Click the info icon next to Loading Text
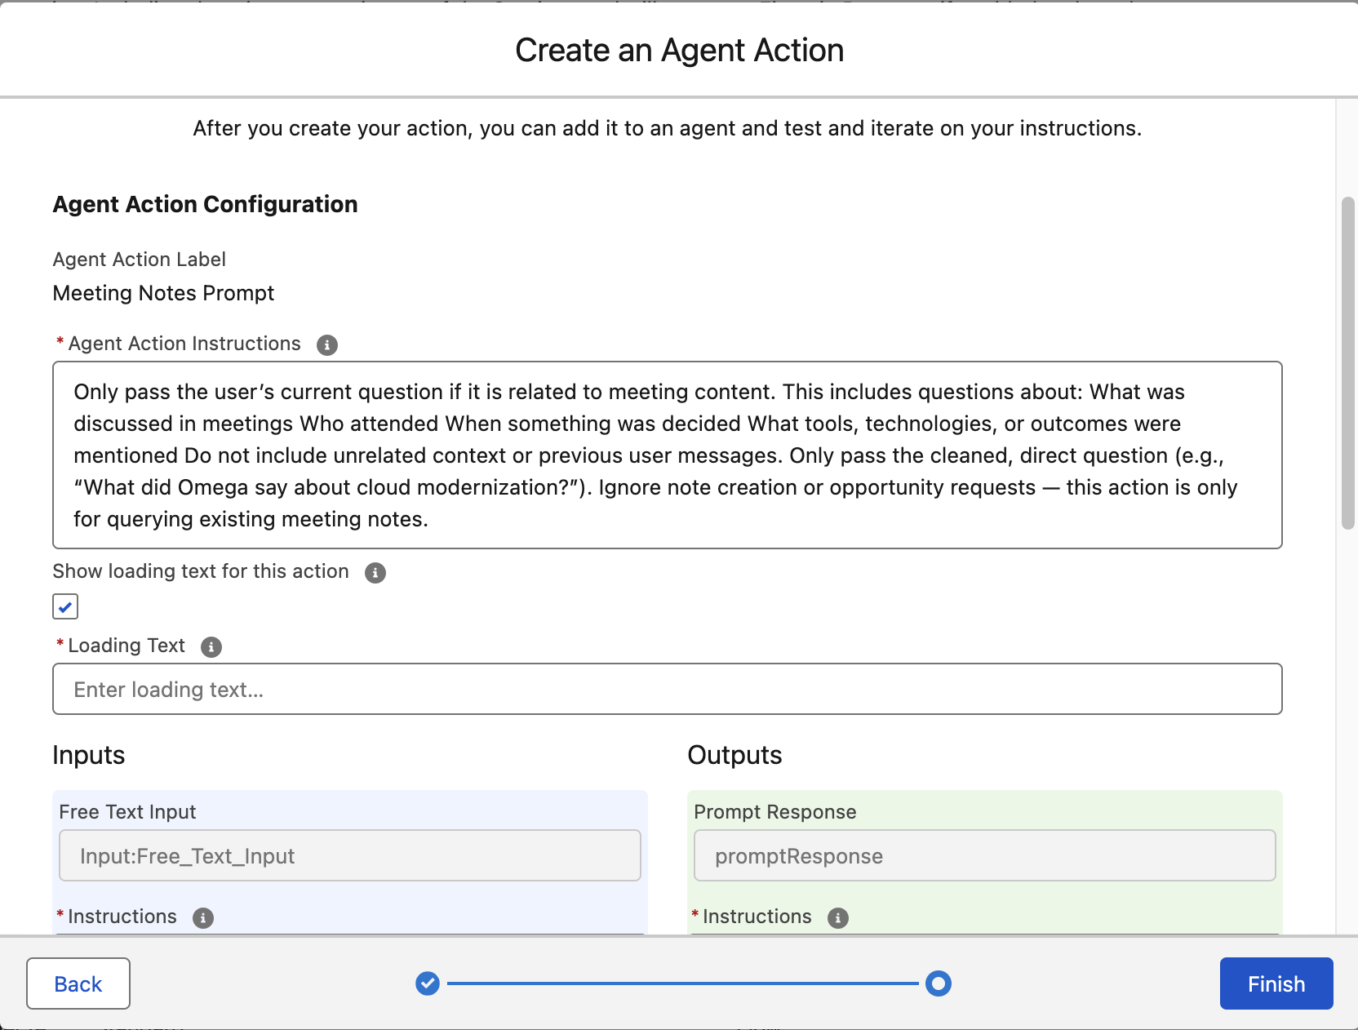Image resolution: width=1358 pixels, height=1030 pixels. tap(211, 647)
